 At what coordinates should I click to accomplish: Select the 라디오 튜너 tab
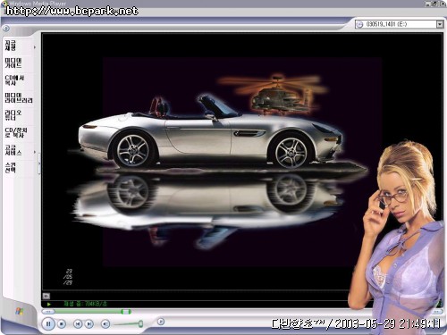click(x=13, y=115)
